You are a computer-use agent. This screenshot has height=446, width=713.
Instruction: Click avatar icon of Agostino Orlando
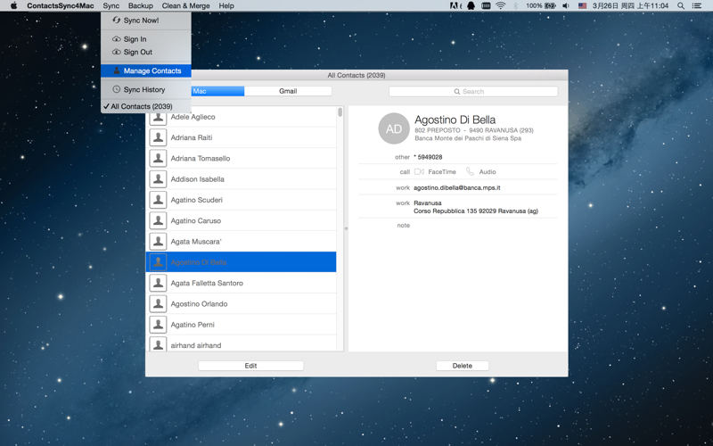click(159, 304)
